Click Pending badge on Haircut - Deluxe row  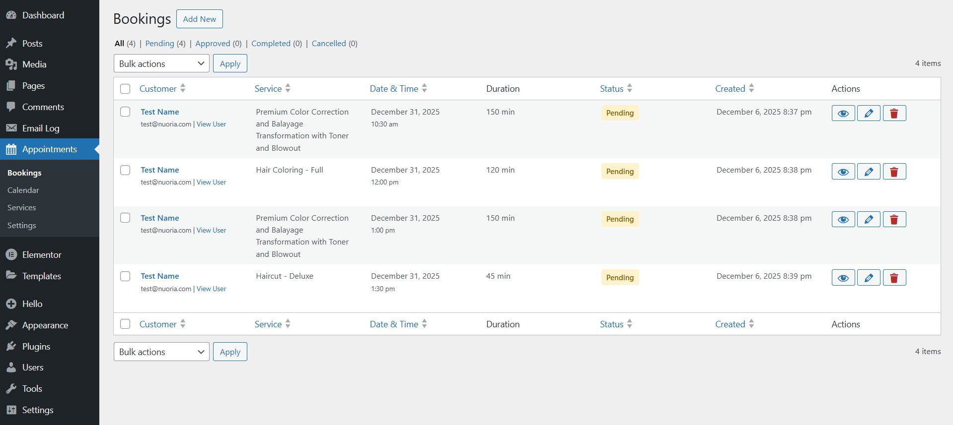[620, 278]
